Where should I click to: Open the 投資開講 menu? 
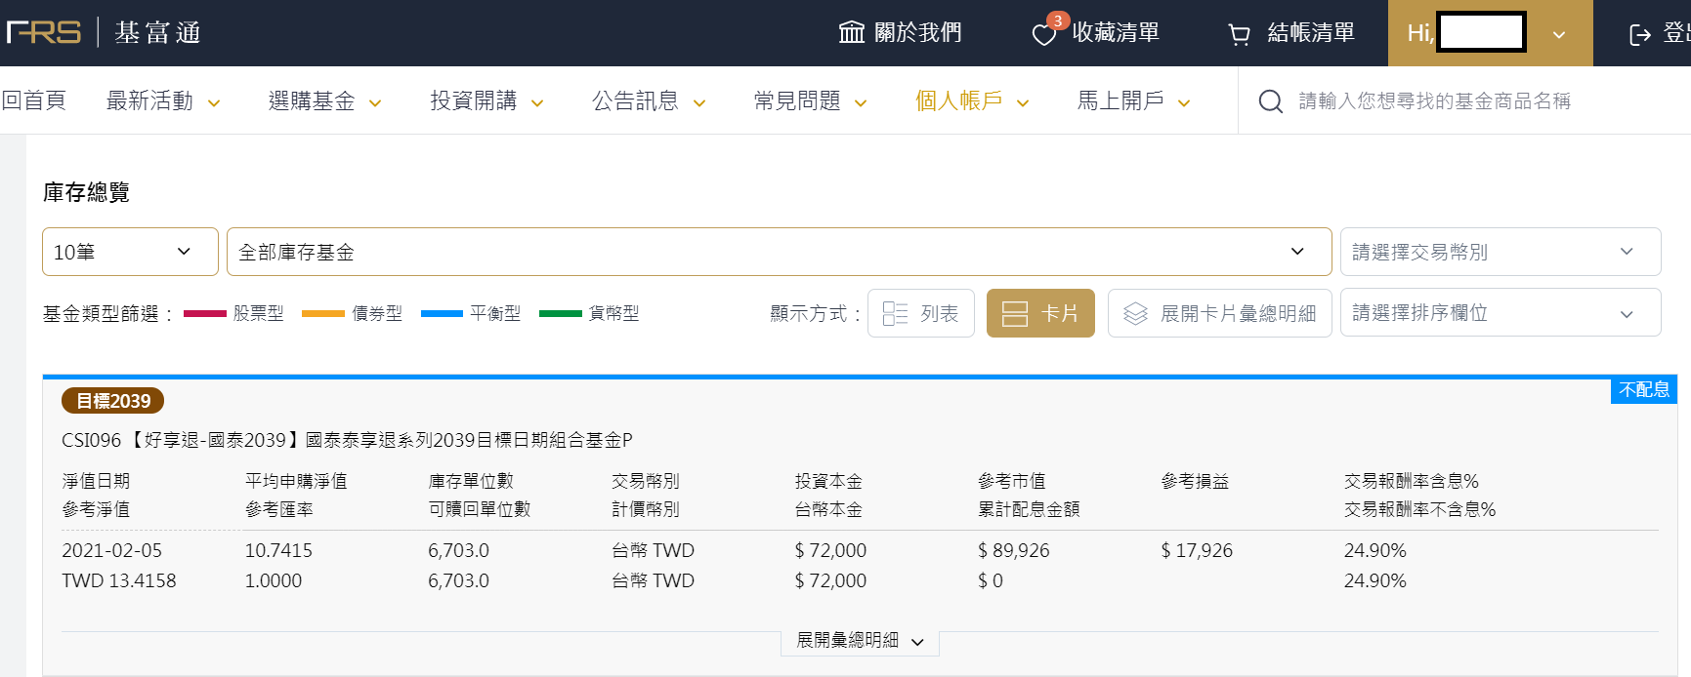click(x=486, y=100)
